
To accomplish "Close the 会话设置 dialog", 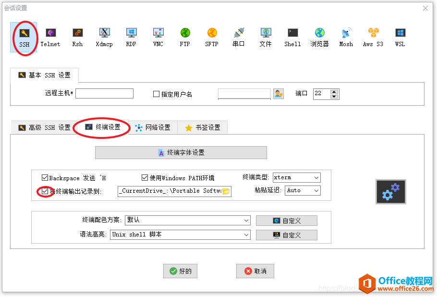I will click(x=425, y=8).
